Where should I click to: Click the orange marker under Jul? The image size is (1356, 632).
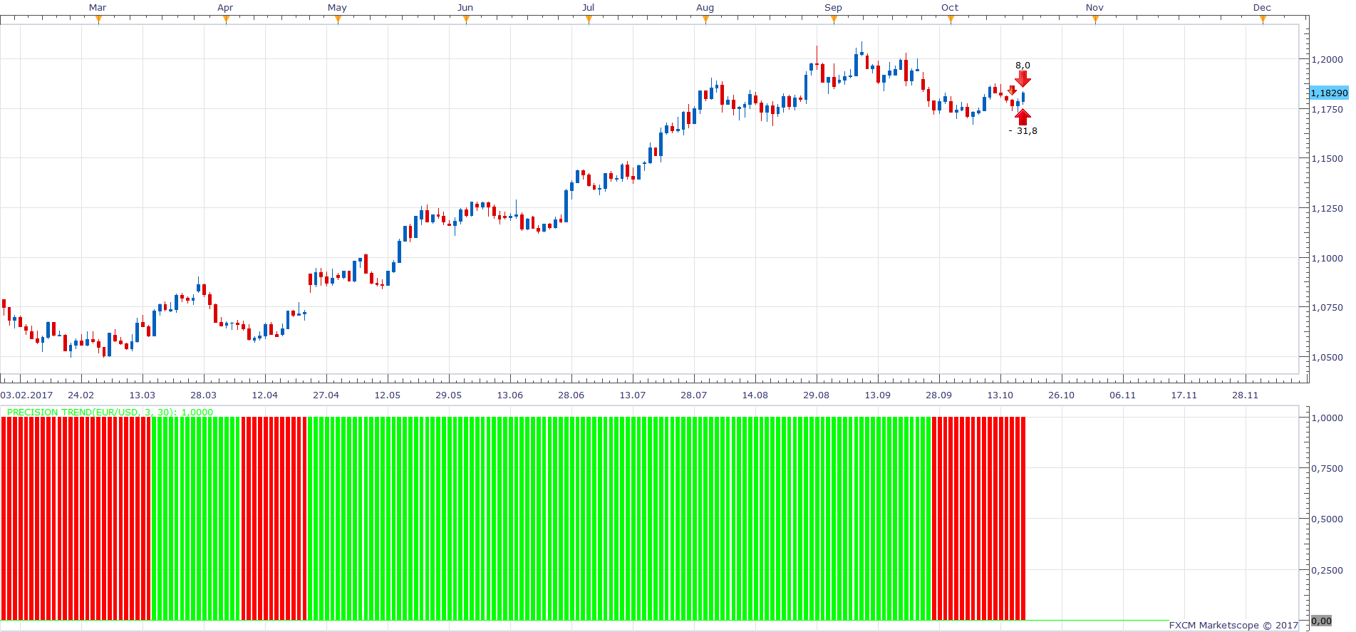pos(589,20)
